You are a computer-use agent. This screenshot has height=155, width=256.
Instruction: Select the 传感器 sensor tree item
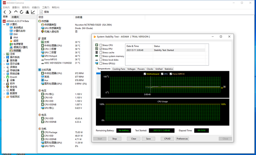(x=17, y=51)
